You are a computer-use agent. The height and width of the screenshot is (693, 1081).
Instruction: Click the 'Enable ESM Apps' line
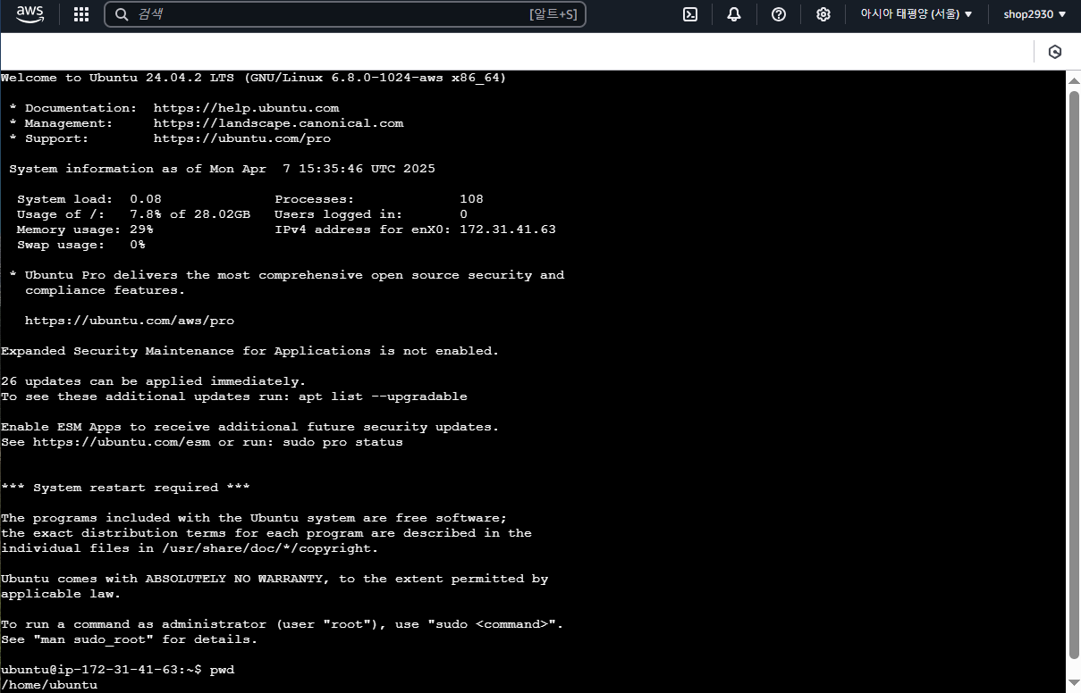pyautogui.click(x=250, y=427)
